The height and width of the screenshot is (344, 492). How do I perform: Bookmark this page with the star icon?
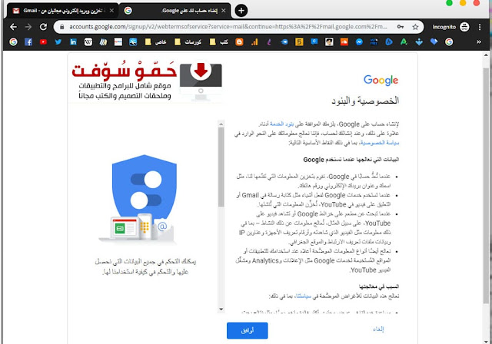[415, 27]
